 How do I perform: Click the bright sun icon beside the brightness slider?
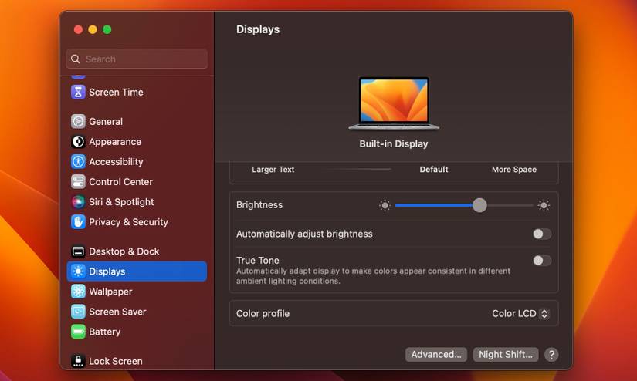544,205
